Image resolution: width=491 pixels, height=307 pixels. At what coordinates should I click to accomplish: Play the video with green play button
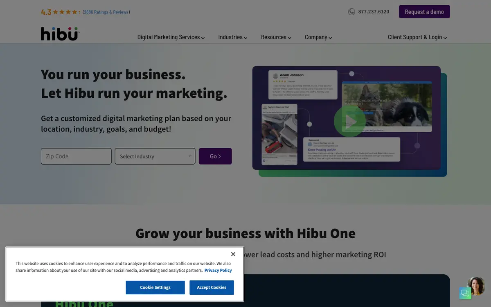[x=349, y=122]
